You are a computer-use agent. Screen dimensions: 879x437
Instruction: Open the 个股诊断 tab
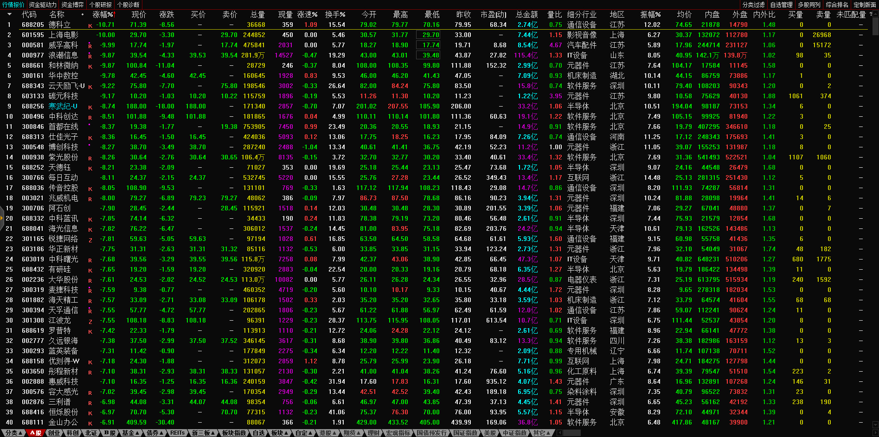[128, 5]
